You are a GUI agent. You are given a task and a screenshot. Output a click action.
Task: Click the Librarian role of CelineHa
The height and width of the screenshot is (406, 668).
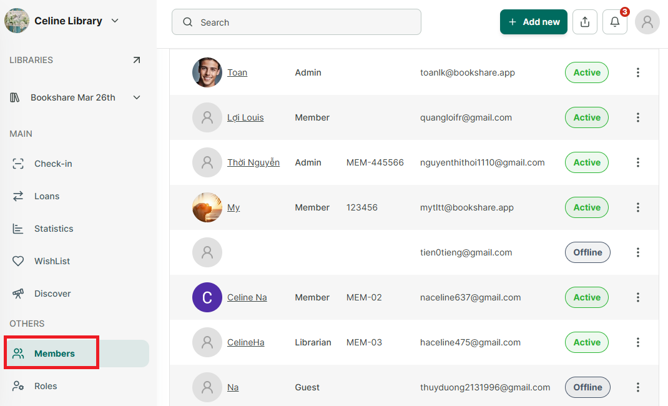coord(313,342)
